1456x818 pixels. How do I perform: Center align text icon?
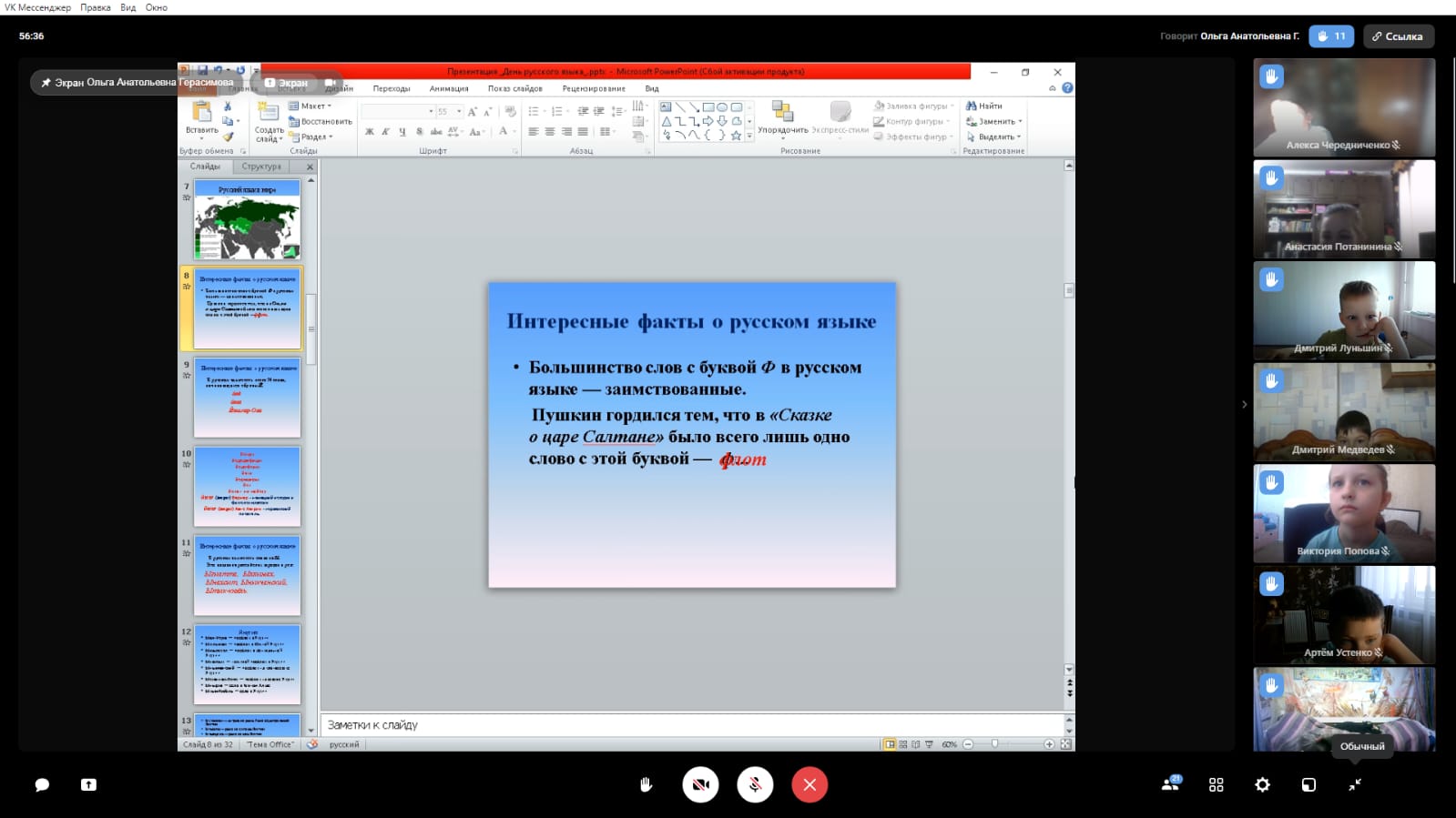pyautogui.click(x=550, y=132)
